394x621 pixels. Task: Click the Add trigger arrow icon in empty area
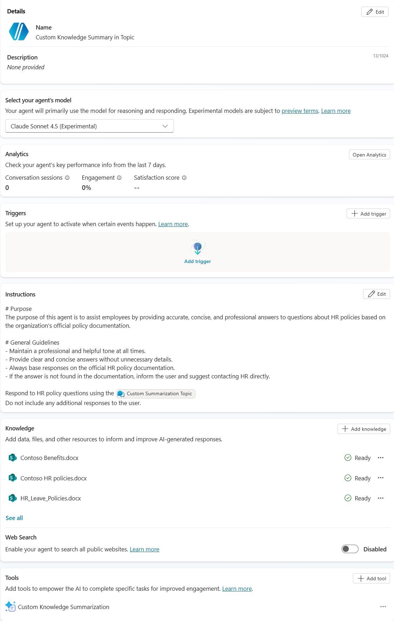pyautogui.click(x=198, y=248)
